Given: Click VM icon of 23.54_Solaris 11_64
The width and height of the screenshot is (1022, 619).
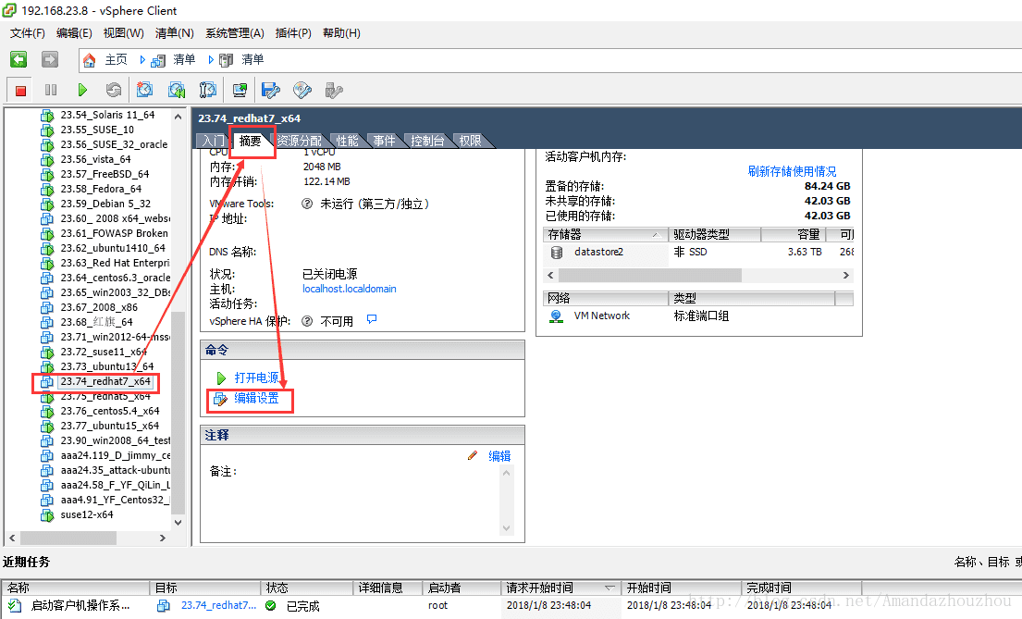Looking at the screenshot, I should 47,116.
